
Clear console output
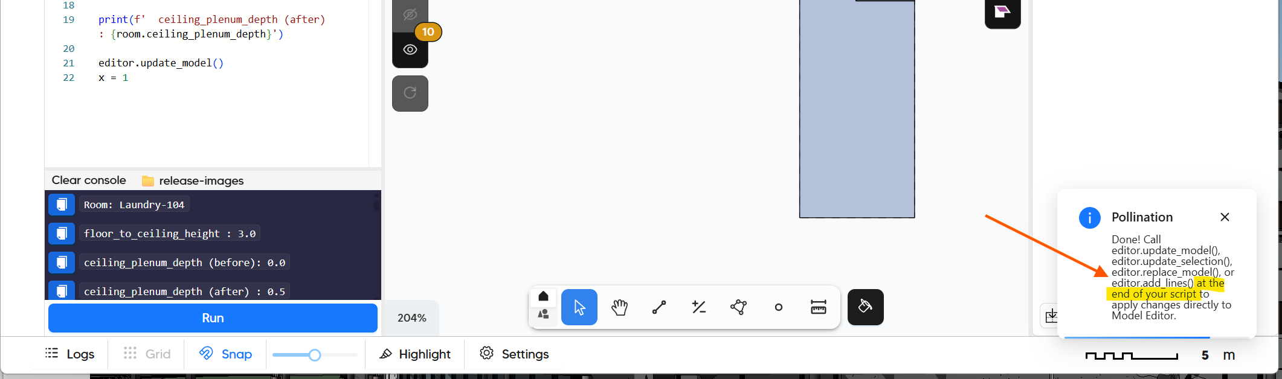pos(89,180)
